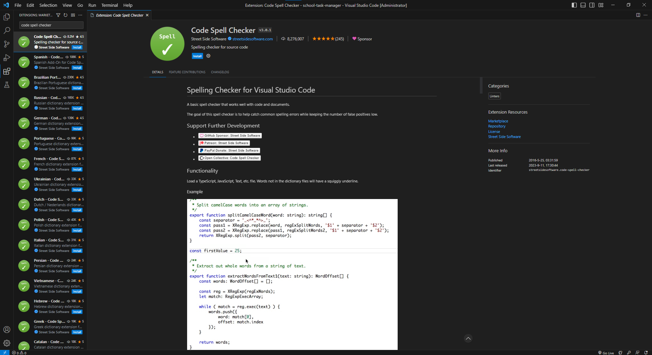Open the Source Control view

(7, 44)
